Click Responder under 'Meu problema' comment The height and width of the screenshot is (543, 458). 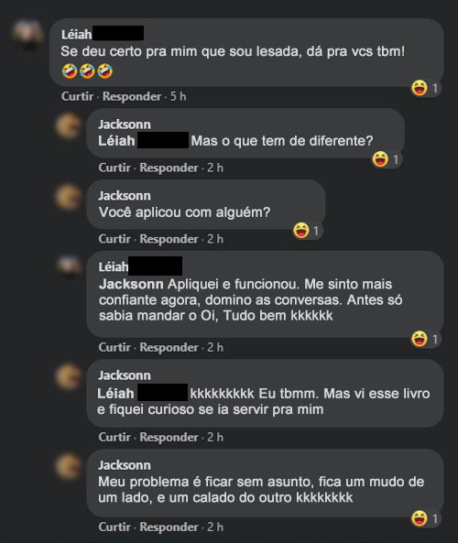tap(169, 527)
